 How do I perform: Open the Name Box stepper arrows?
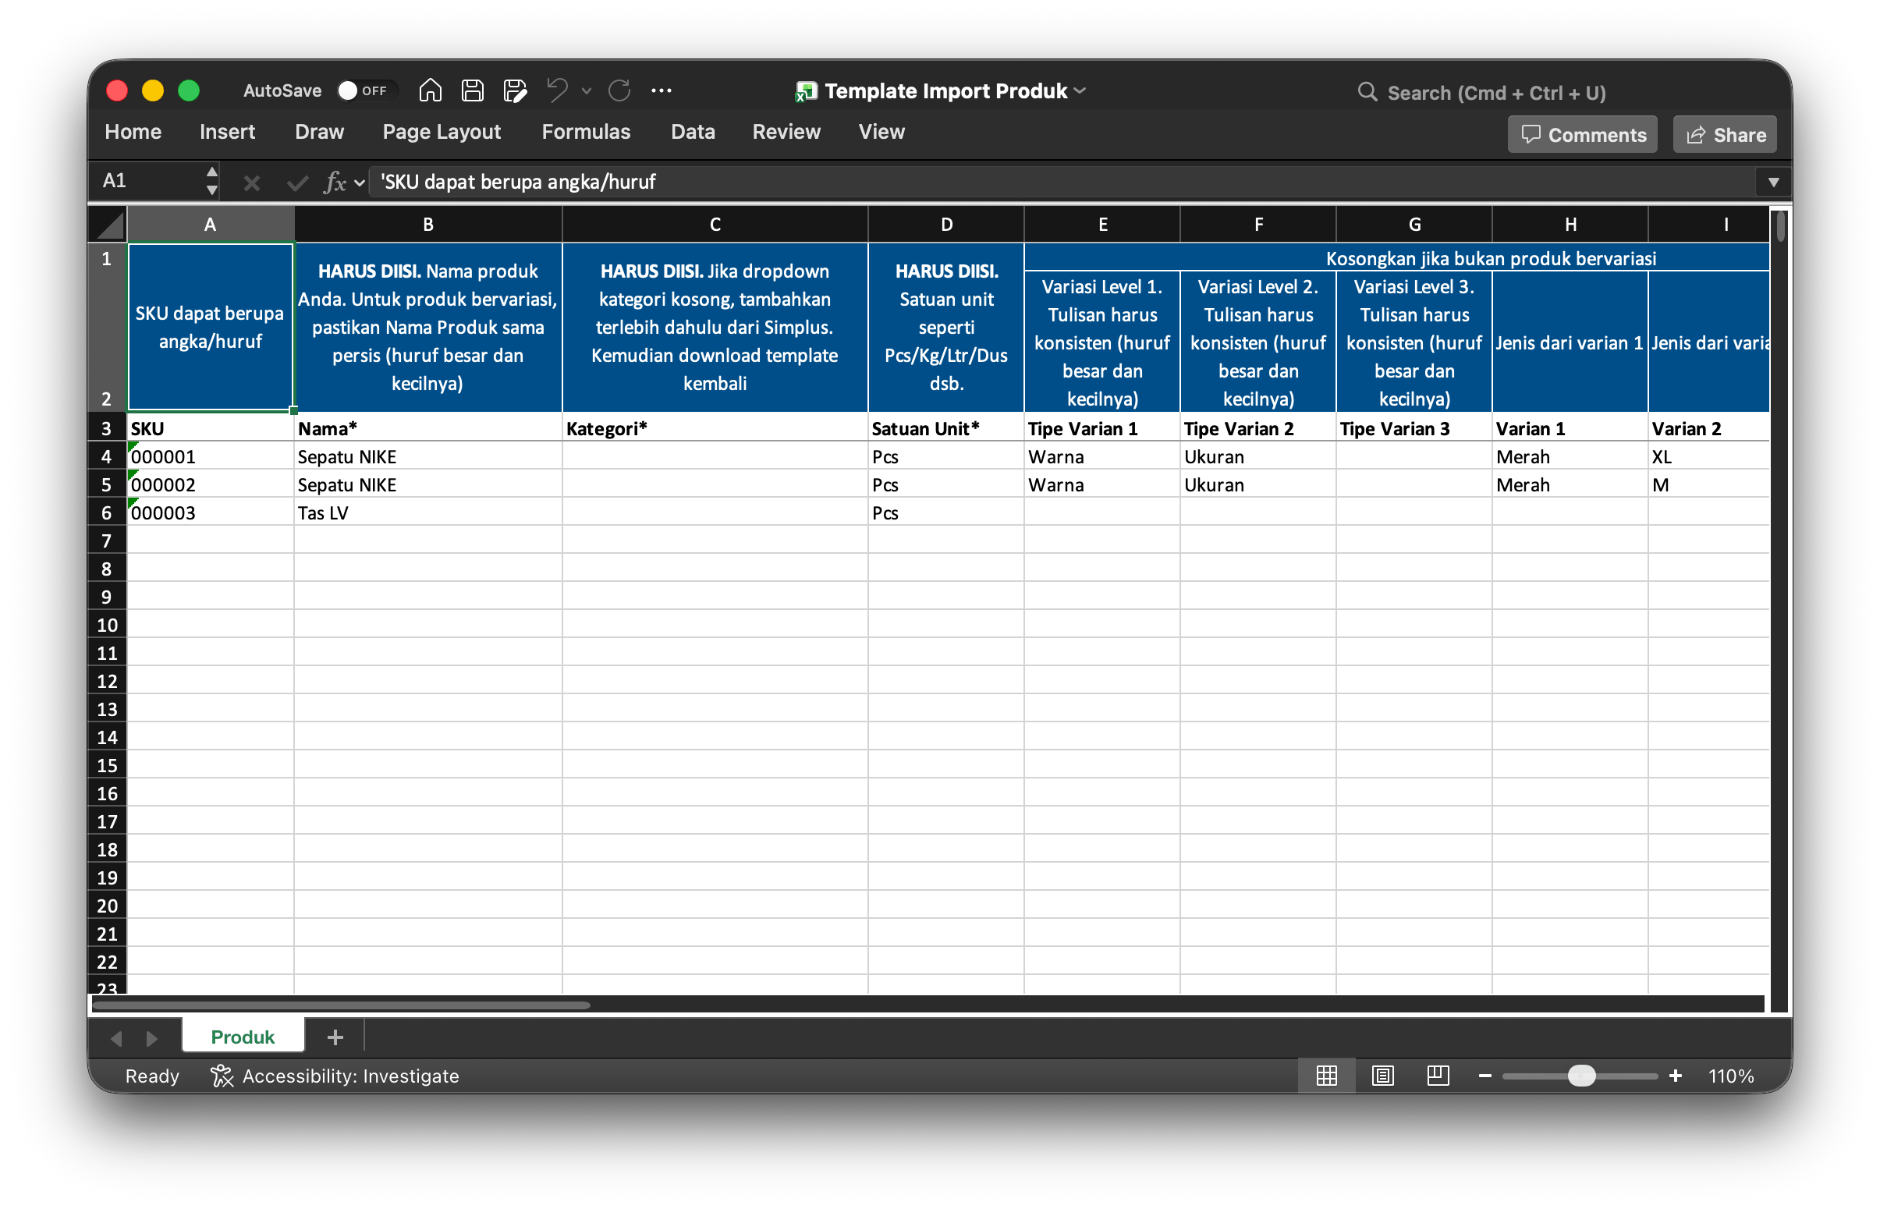tap(212, 181)
